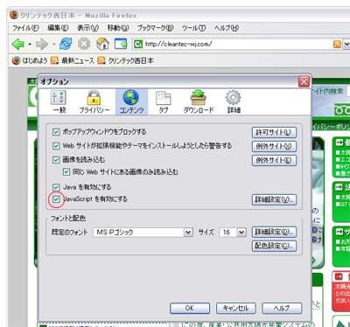Toggle 画像を読み込む checkbox

(56, 160)
